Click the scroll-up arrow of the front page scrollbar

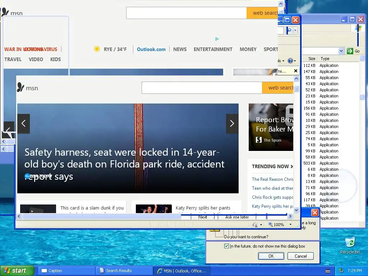pos(296,79)
